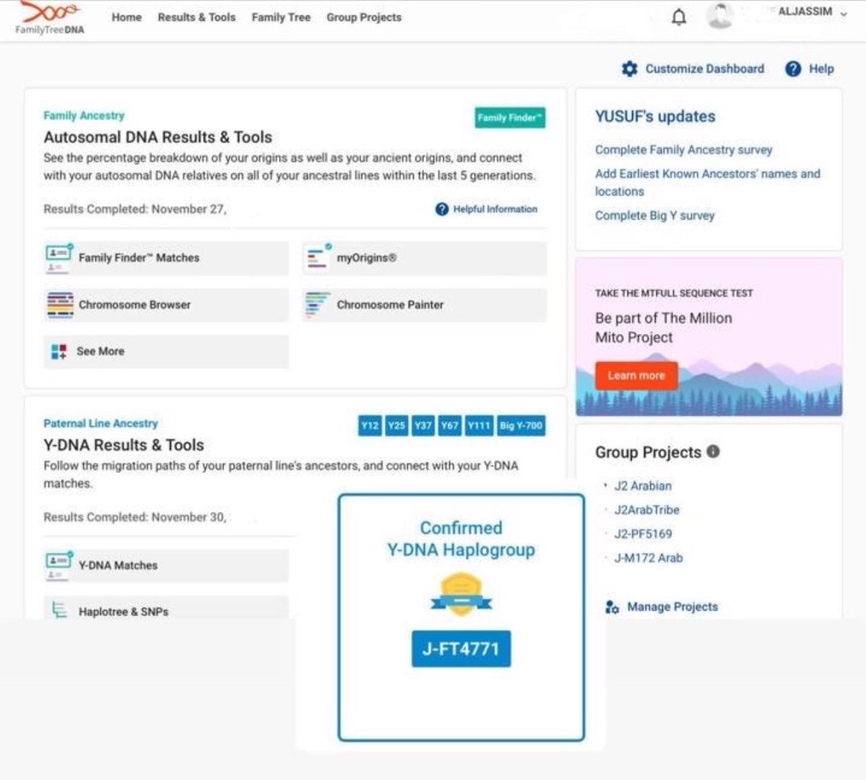Open the See More label
The image size is (866, 780).
(x=100, y=351)
